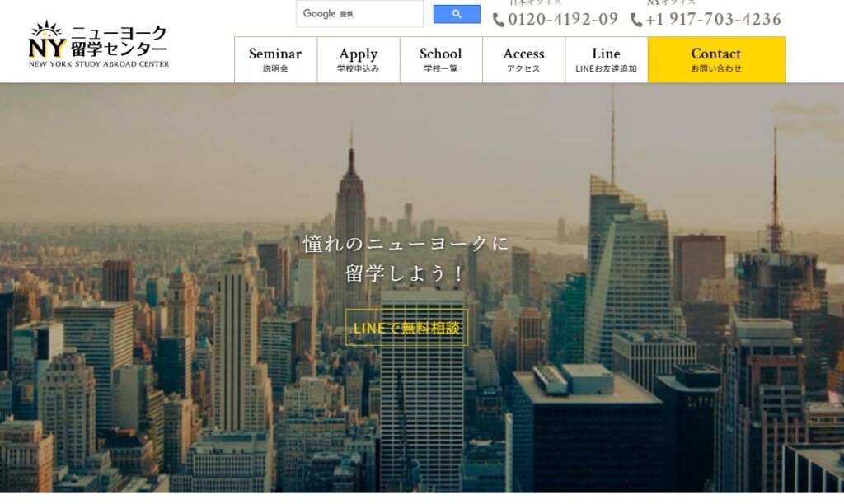Call the Japan office number 0120-4192-09
This screenshot has height=504, width=844.
(x=563, y=20)
